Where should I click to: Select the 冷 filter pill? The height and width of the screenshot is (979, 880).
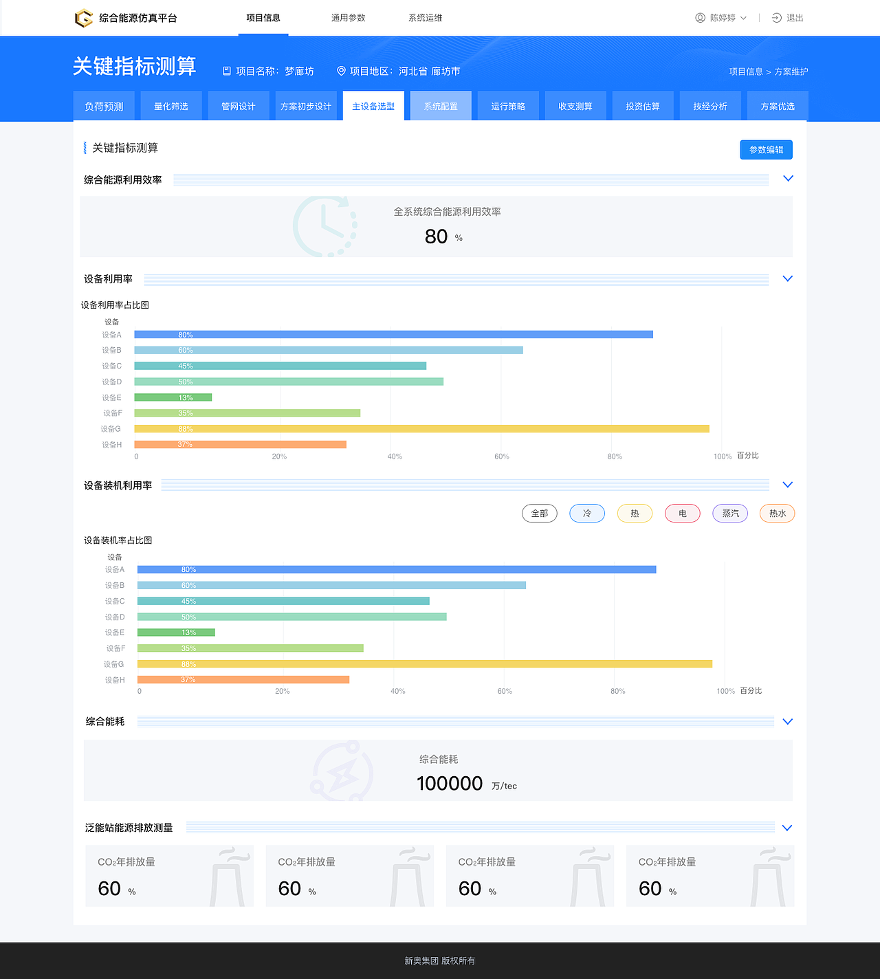pos(587,514)
